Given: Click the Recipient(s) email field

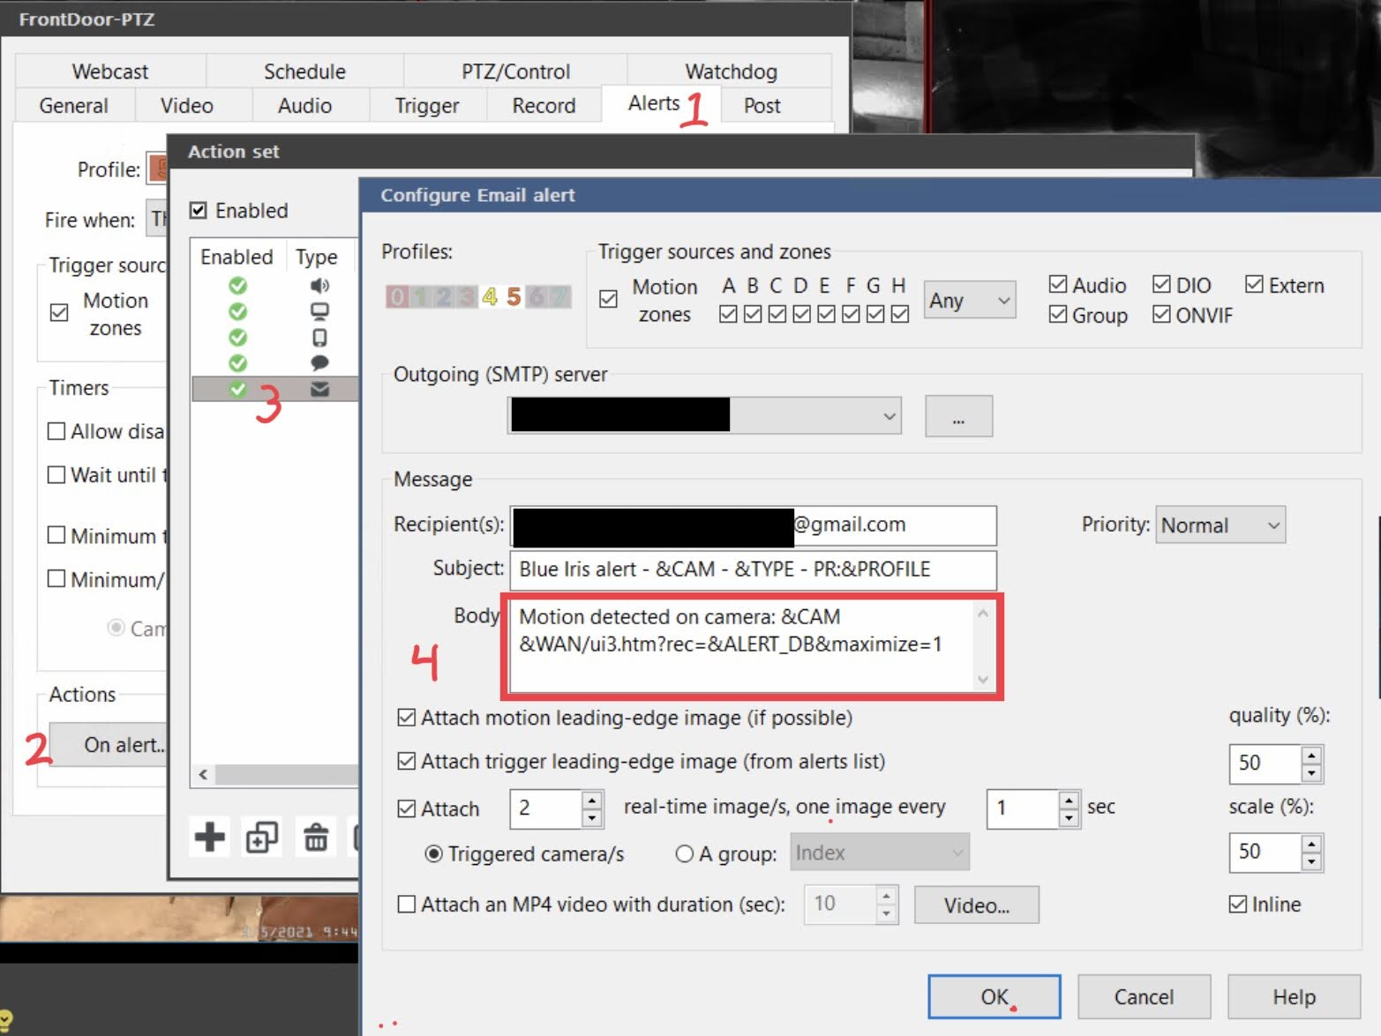Looking at the screenshot, I should click(x=754, y=525).
